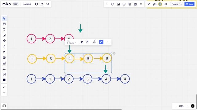
Task: Open the frames side panel
Action: click(x=4, y=106)
